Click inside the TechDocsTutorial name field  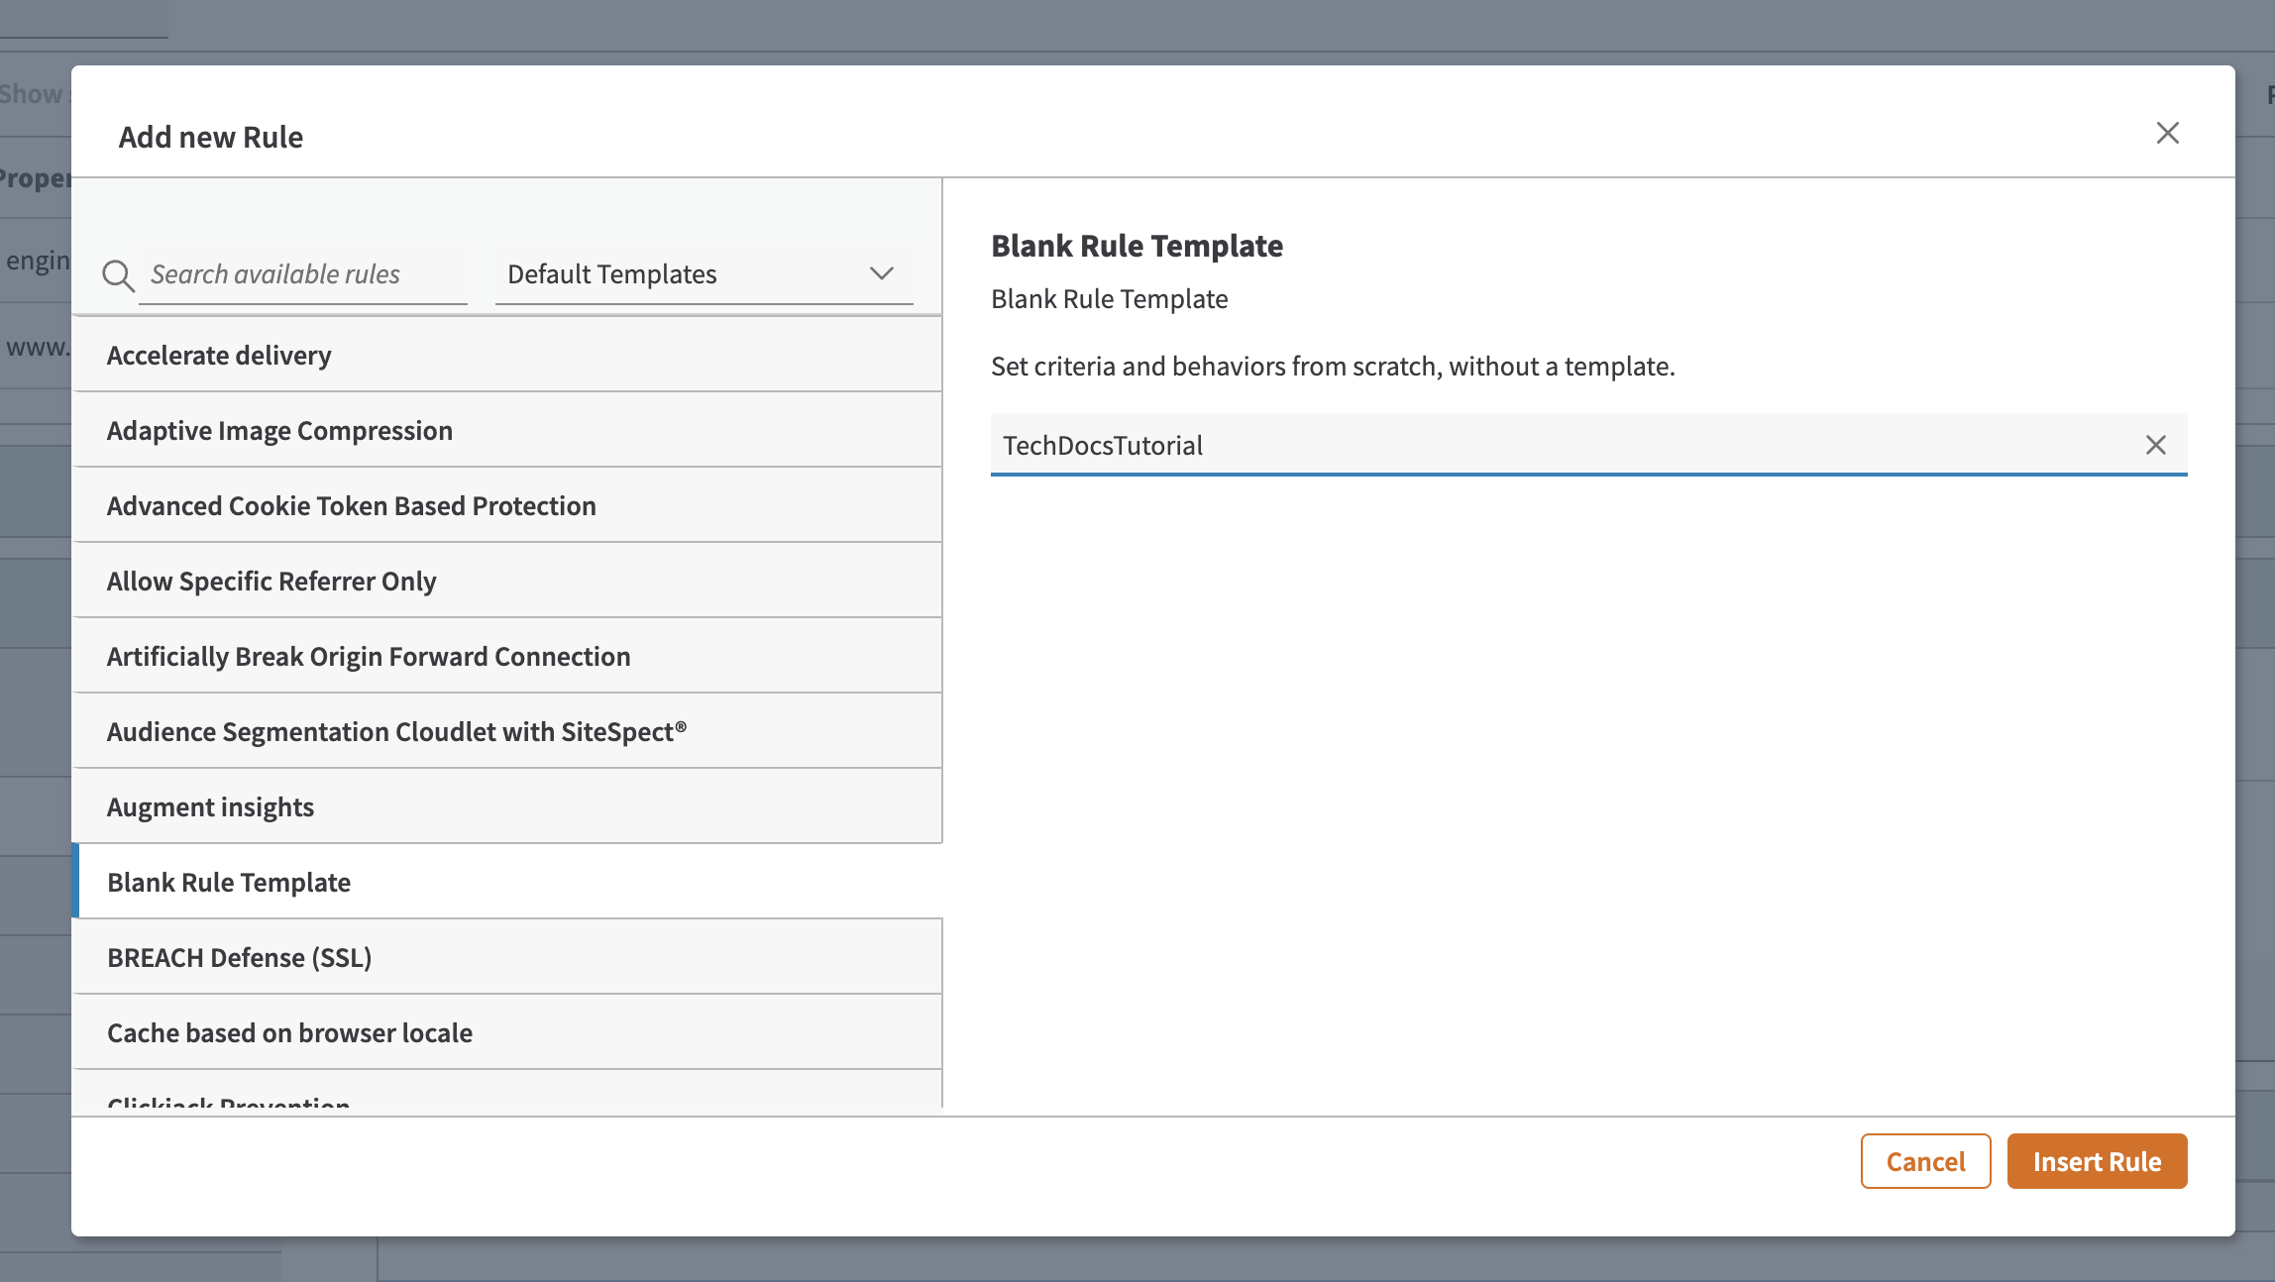[1486, 445]
